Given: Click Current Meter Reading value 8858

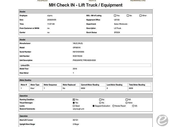Looking at the screenshot, I should (83, 88).
